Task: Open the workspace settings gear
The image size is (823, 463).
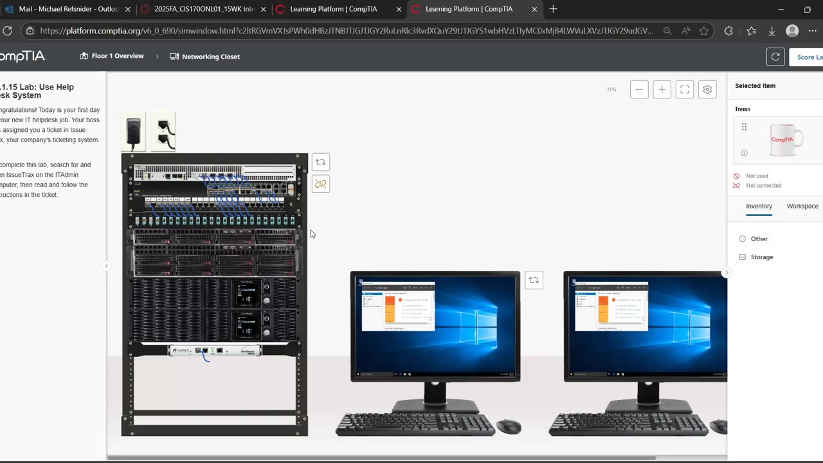Action: [707, 89]
